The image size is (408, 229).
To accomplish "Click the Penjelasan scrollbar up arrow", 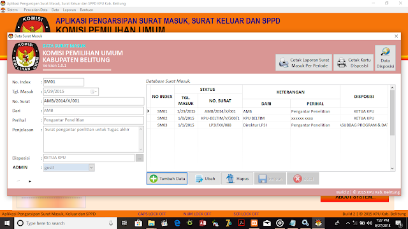I will pyautogui.click(x=141, y=129).
